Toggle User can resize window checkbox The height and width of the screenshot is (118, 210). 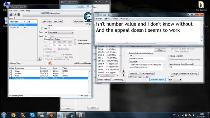tap(129, 77)
